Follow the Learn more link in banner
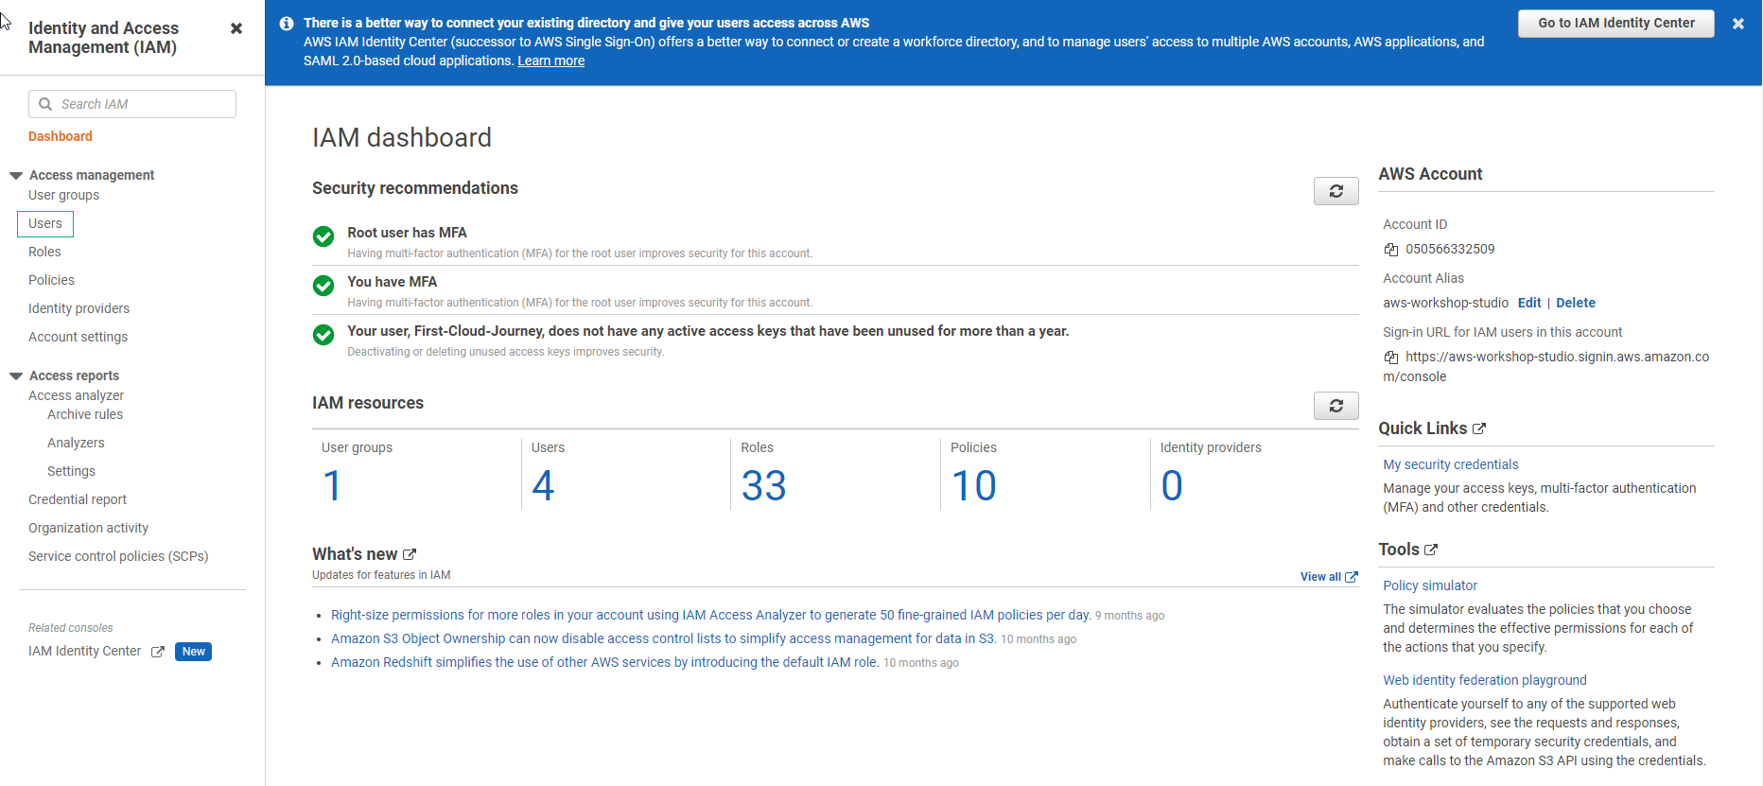The width and height of the screenshot is (1763, 786). point(550,61)
